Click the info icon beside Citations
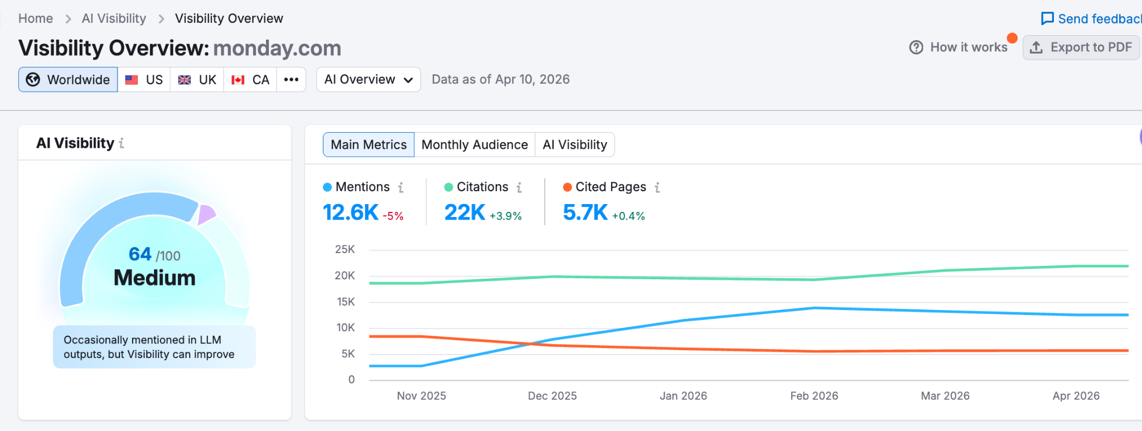The width and height of the screenshot is (1142, 431). click(x=519, y=187)
